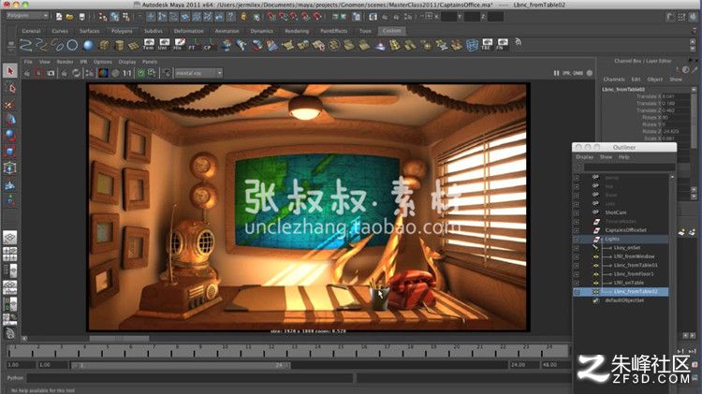This screenshot has height=394, width=702.
Task: Click the FT shelf button
Action: coord(193,45)
